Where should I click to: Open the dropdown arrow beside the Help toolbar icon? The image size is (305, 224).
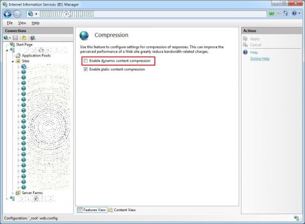click(x=300, y=13)
